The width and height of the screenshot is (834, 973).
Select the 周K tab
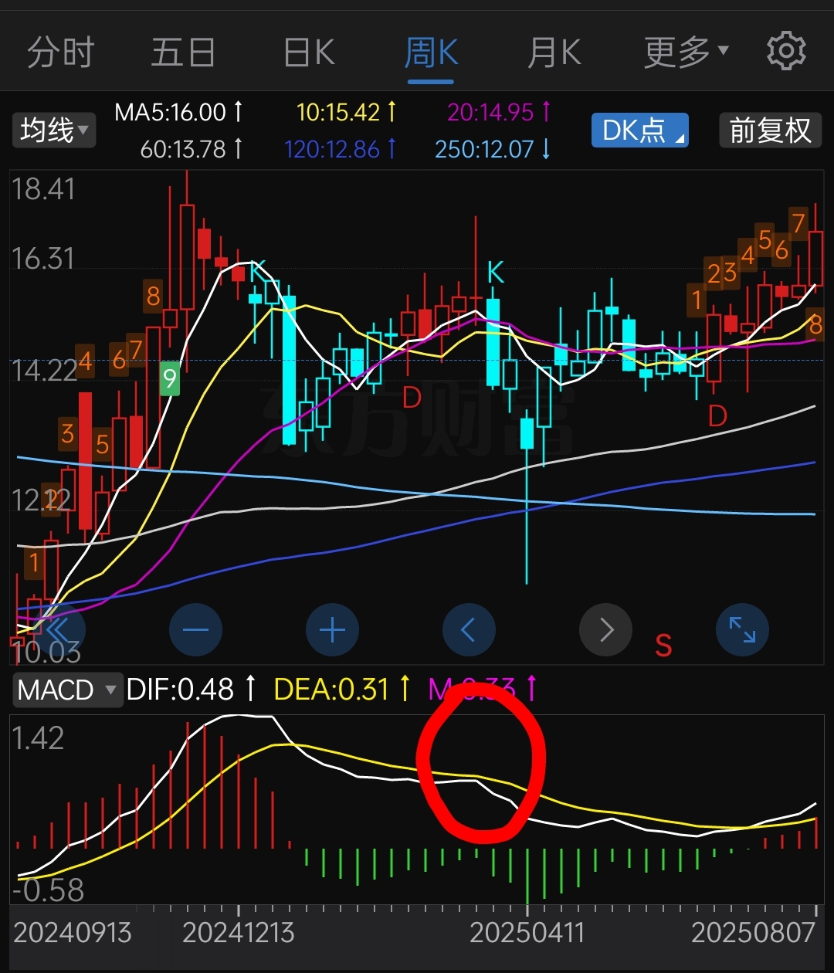432,53
